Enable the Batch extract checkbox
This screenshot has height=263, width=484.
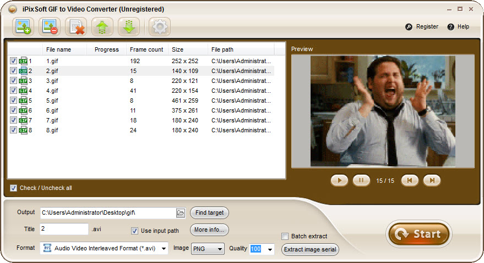coord(285,236)
